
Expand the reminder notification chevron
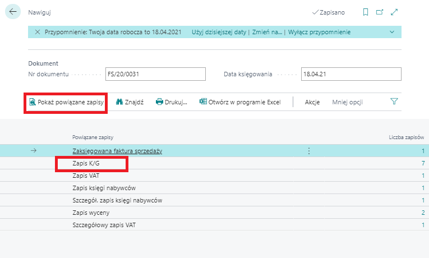392,32
